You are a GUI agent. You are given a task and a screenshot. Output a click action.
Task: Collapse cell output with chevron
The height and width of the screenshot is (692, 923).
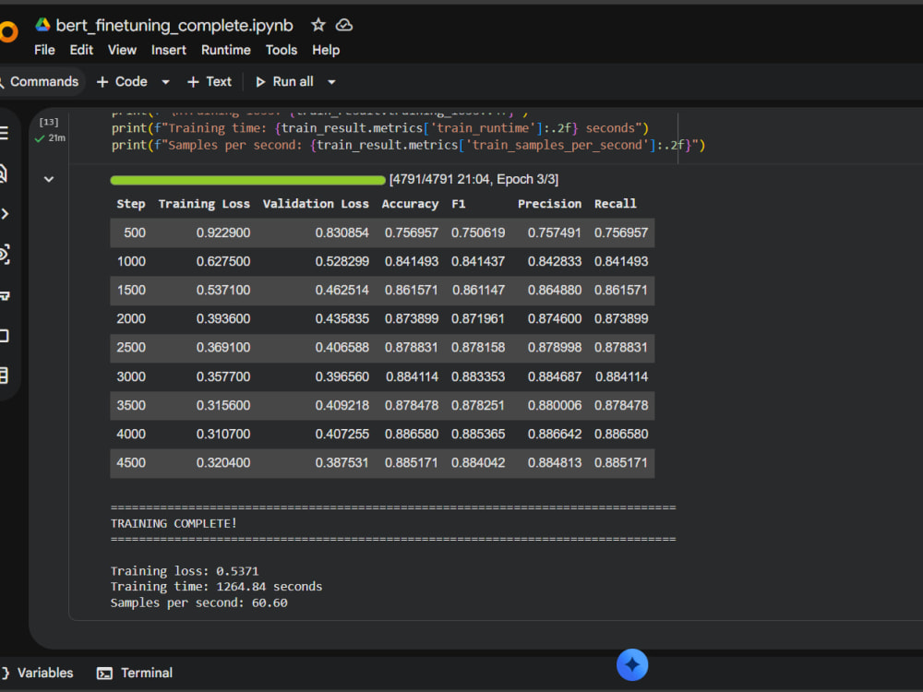pos(49,179)
